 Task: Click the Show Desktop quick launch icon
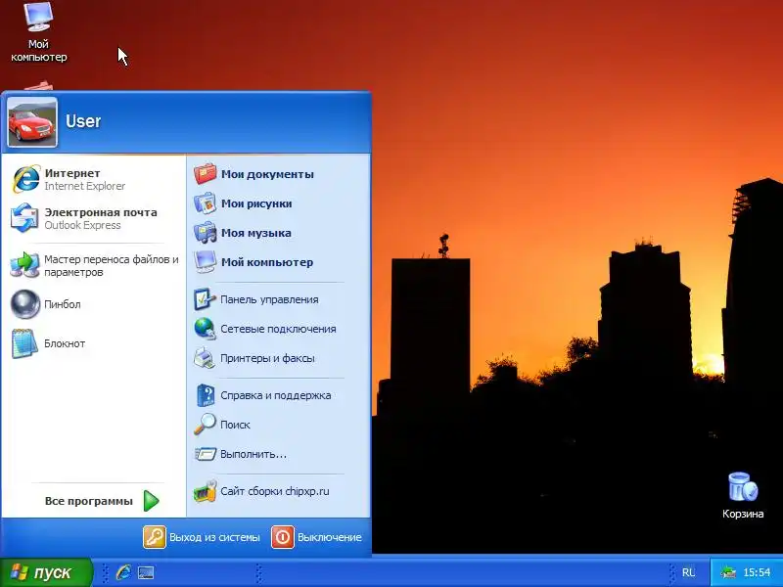(146, 572)
